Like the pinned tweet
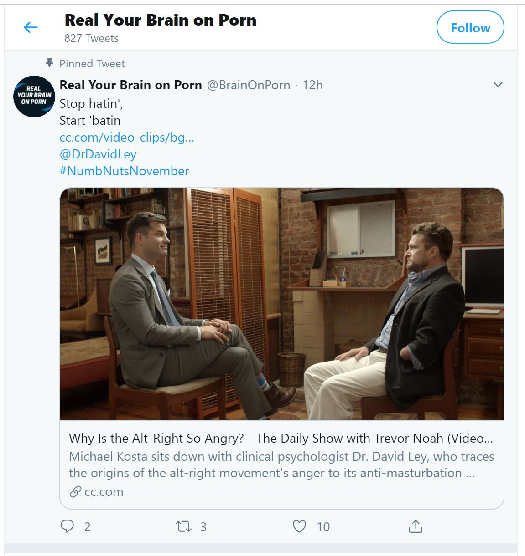Viewport: 525px width, 556px height. [x=299, y=526]
